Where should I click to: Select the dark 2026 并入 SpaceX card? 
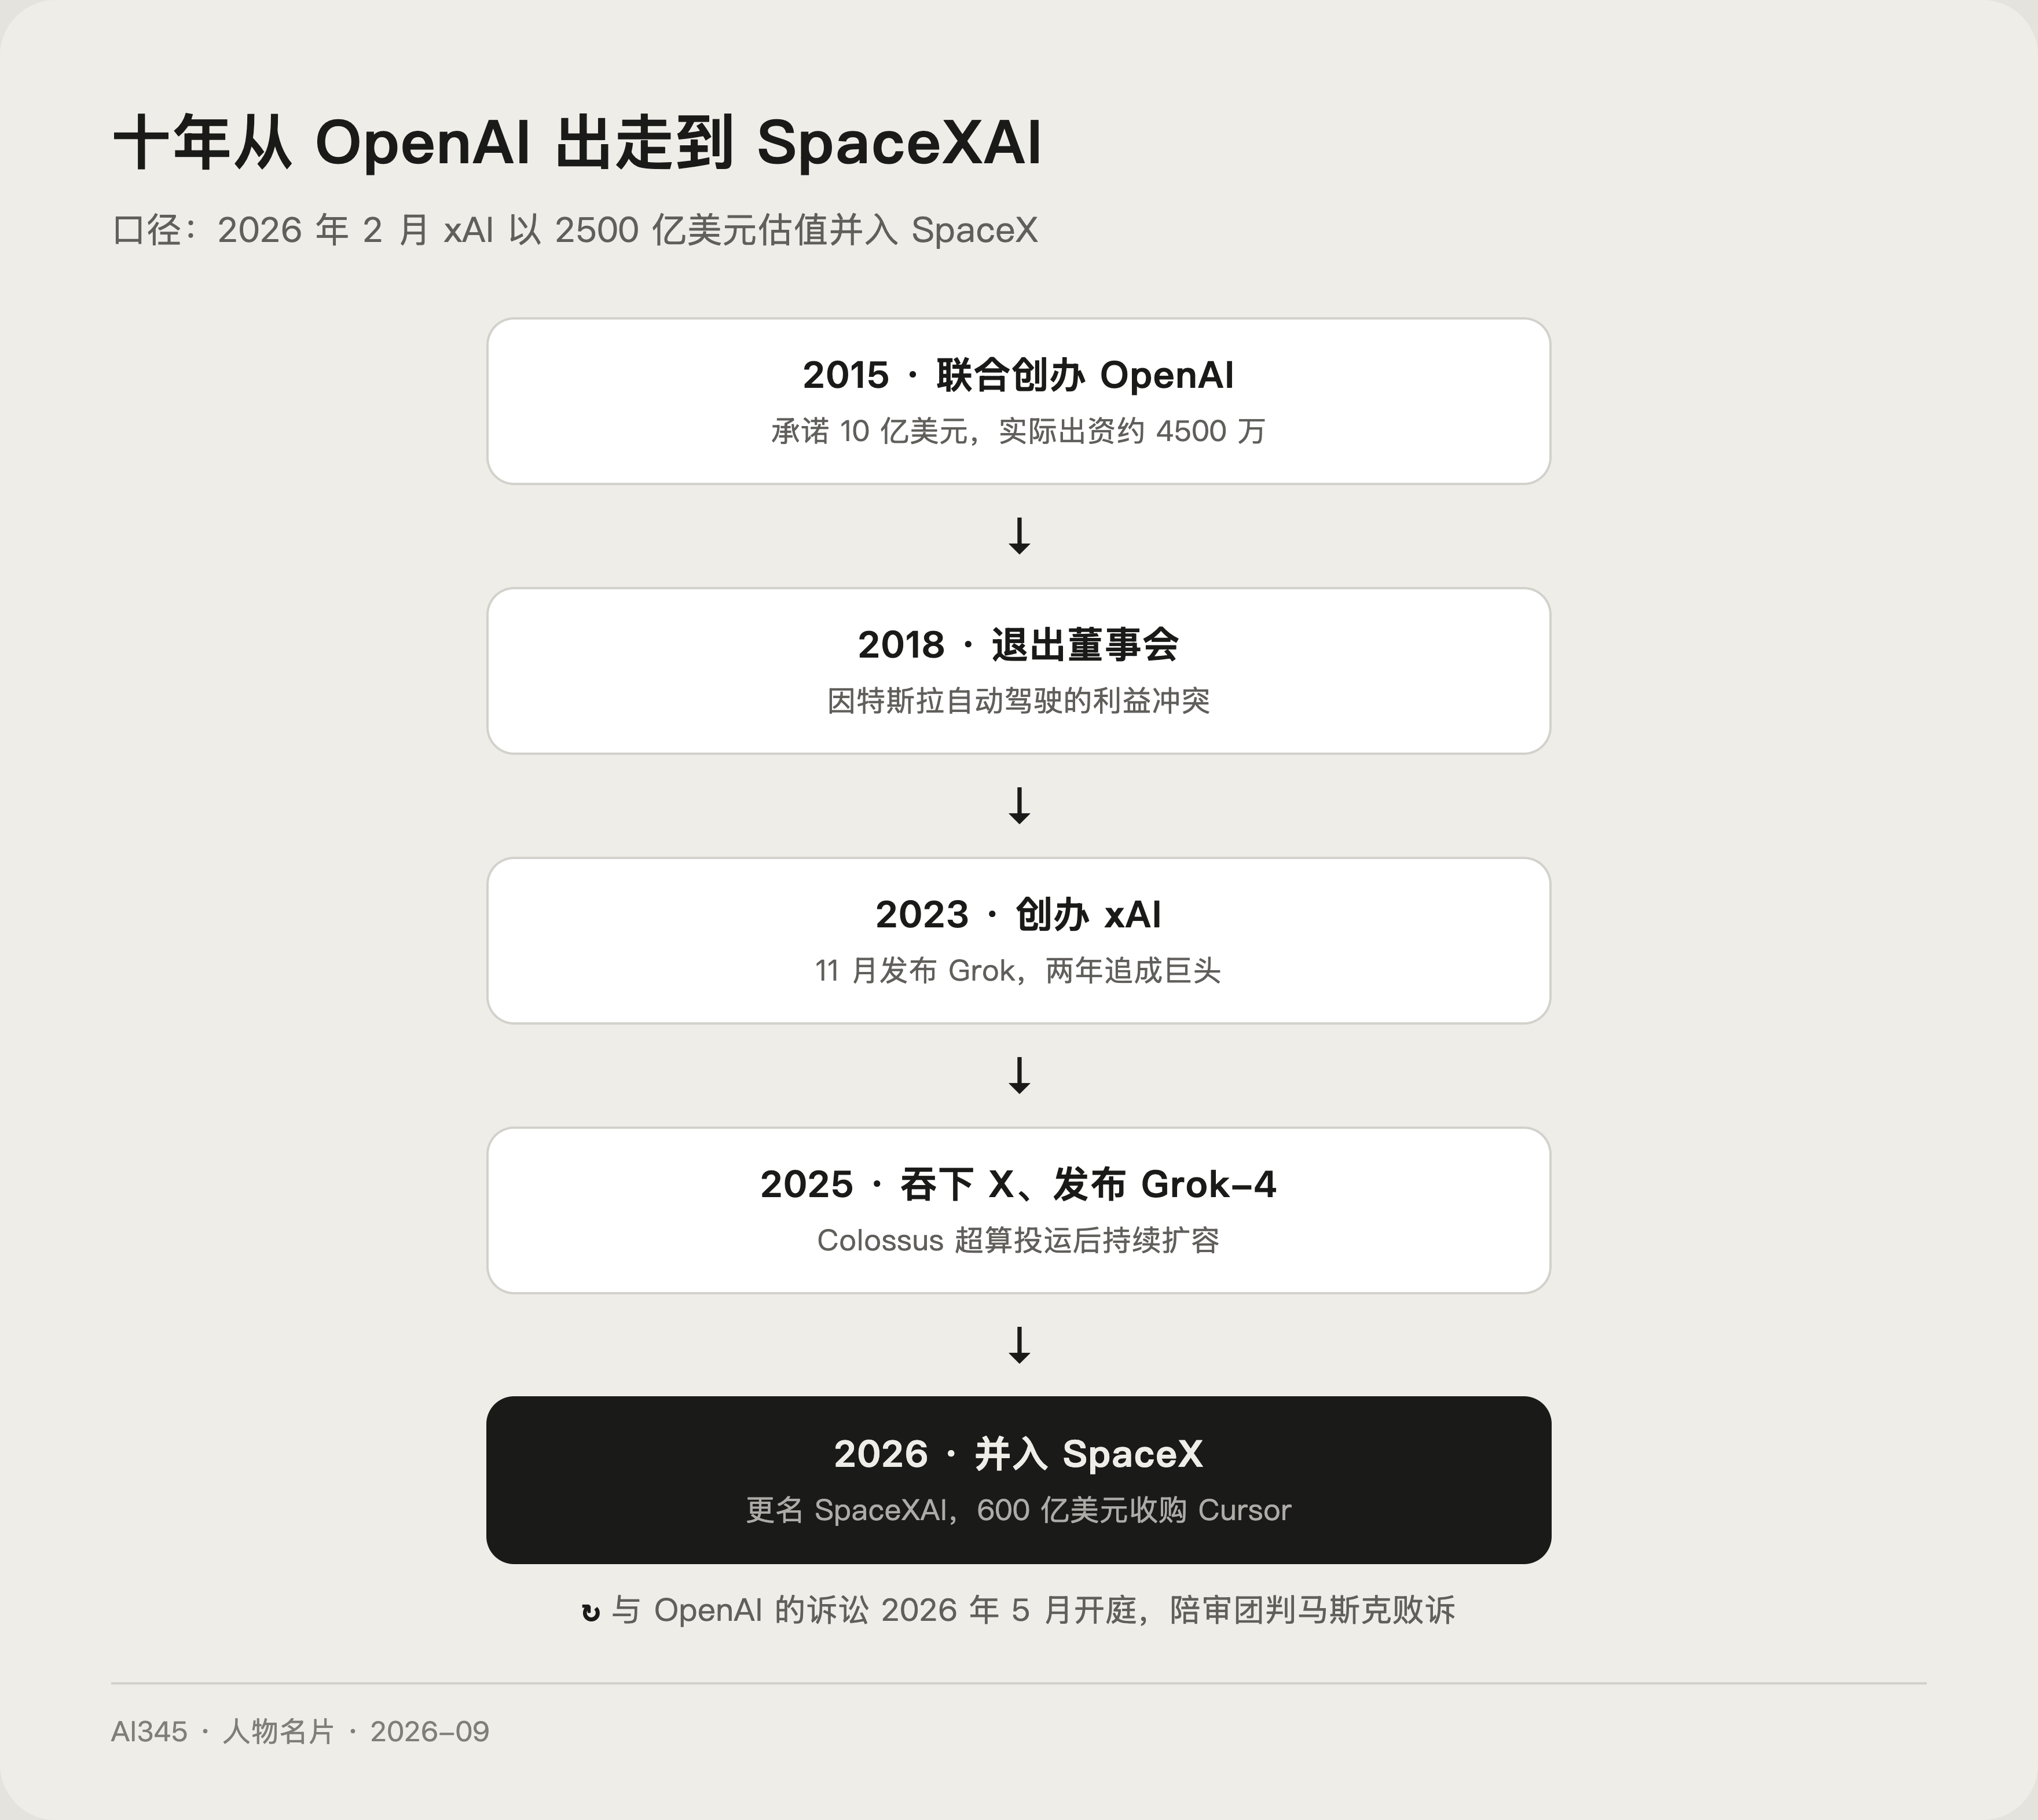coord(1019,1480)
